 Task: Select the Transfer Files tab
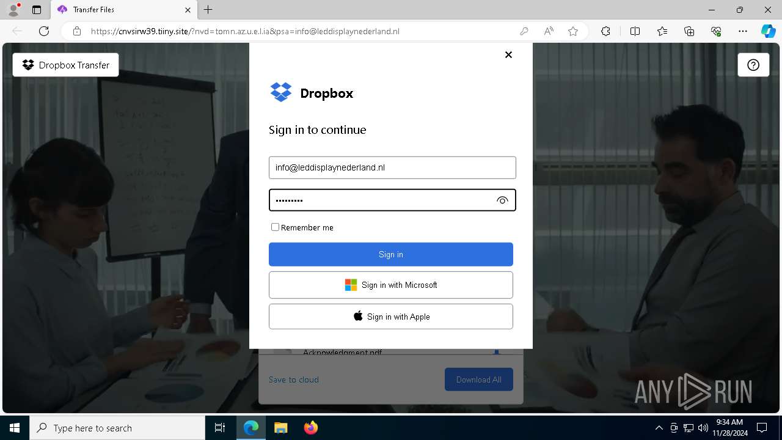pos(124,10)
